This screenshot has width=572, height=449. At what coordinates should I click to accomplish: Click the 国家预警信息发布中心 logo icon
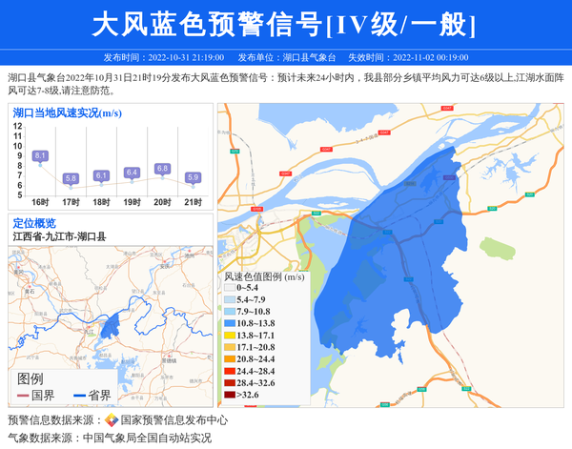pyautogui.click(x=112, y=420)
